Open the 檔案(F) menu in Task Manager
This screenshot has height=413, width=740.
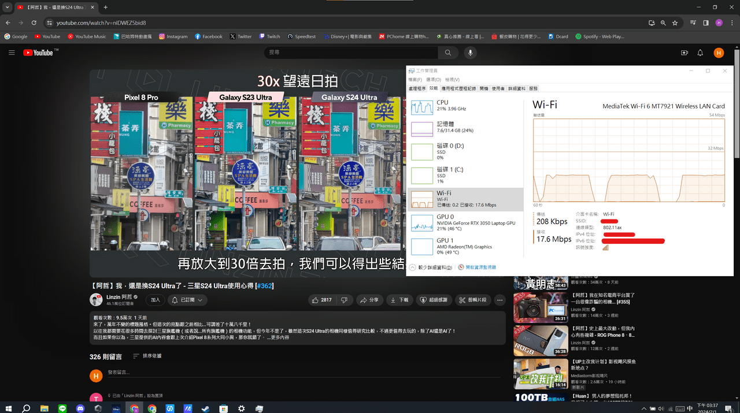tap(416, 80)
